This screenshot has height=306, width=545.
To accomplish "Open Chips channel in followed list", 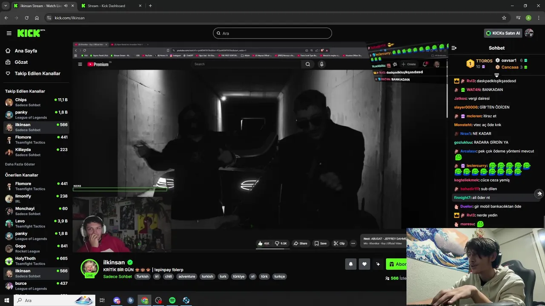I will click(36, 102).
